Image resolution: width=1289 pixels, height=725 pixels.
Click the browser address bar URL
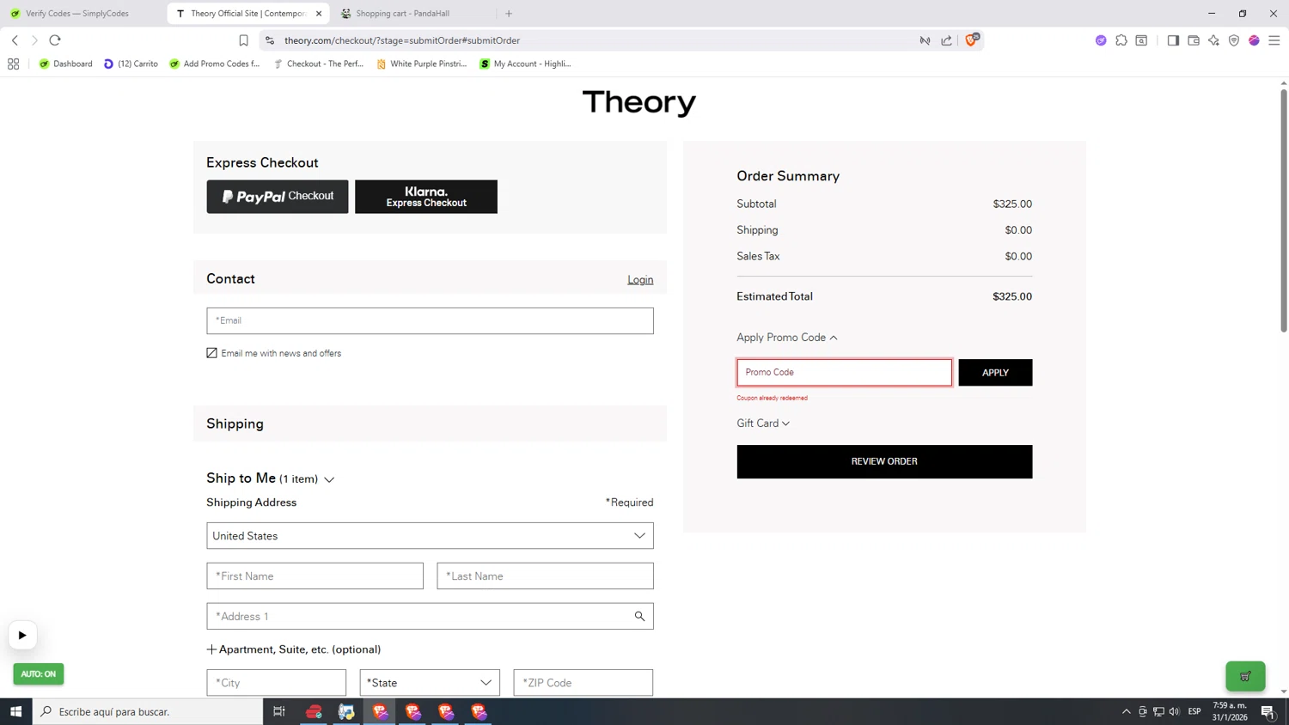[402, 40]
